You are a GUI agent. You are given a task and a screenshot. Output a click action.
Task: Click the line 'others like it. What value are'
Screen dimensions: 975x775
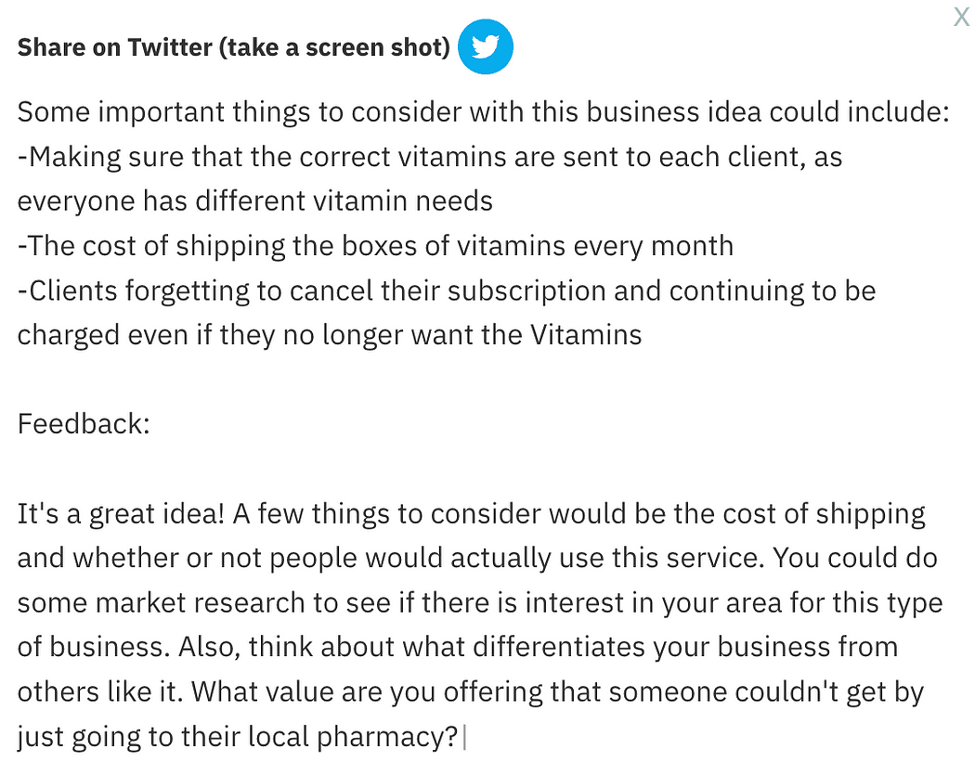[x=471, y=691]
